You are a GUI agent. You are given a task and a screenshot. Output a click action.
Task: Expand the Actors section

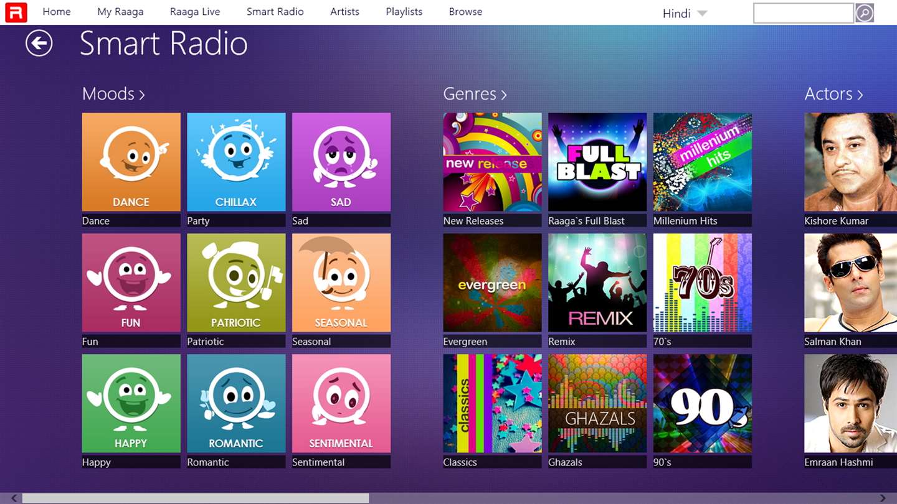tap(834, 94)
